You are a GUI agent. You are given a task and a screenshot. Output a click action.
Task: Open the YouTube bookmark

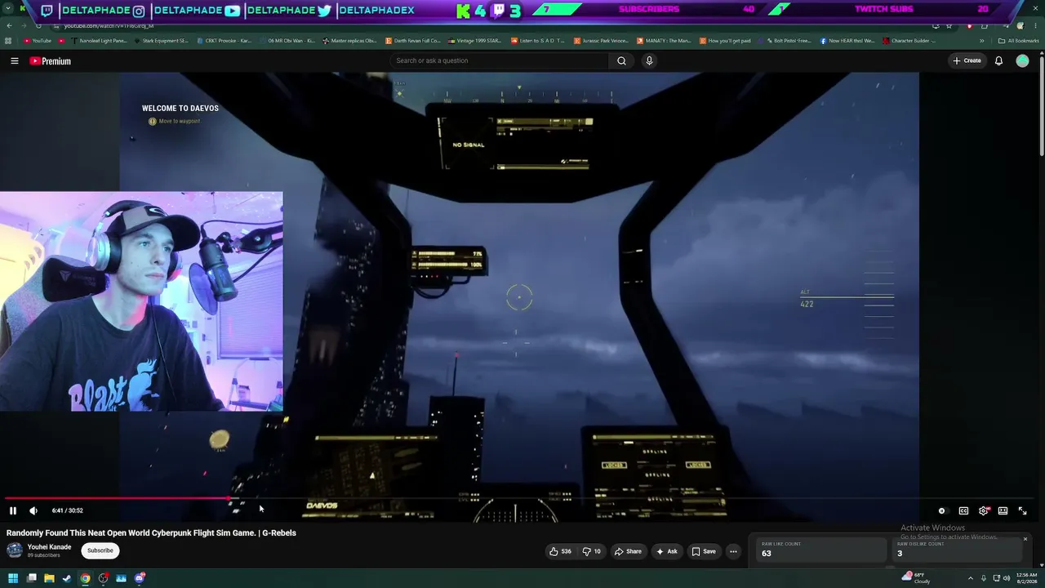pyautogui.click(x=38, y=41)
